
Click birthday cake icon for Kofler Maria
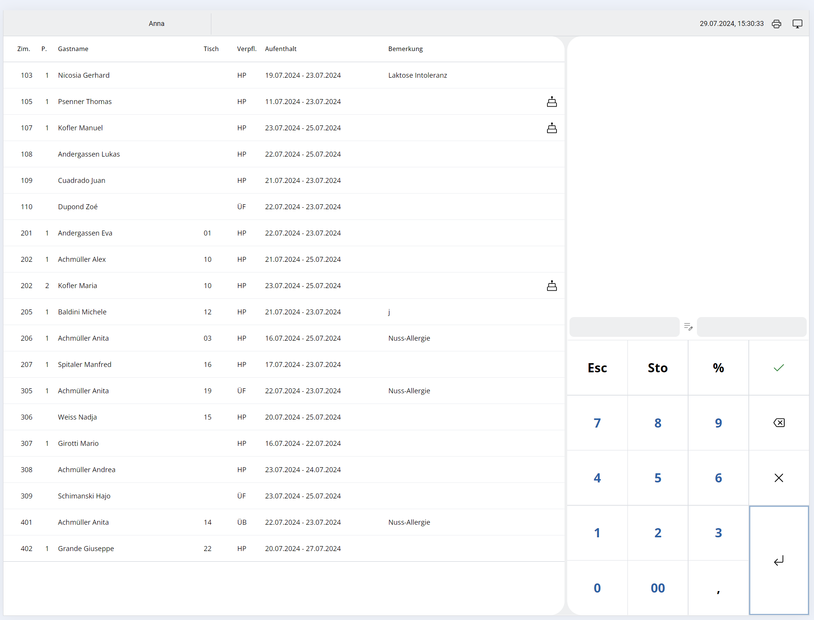click(552, 286)
